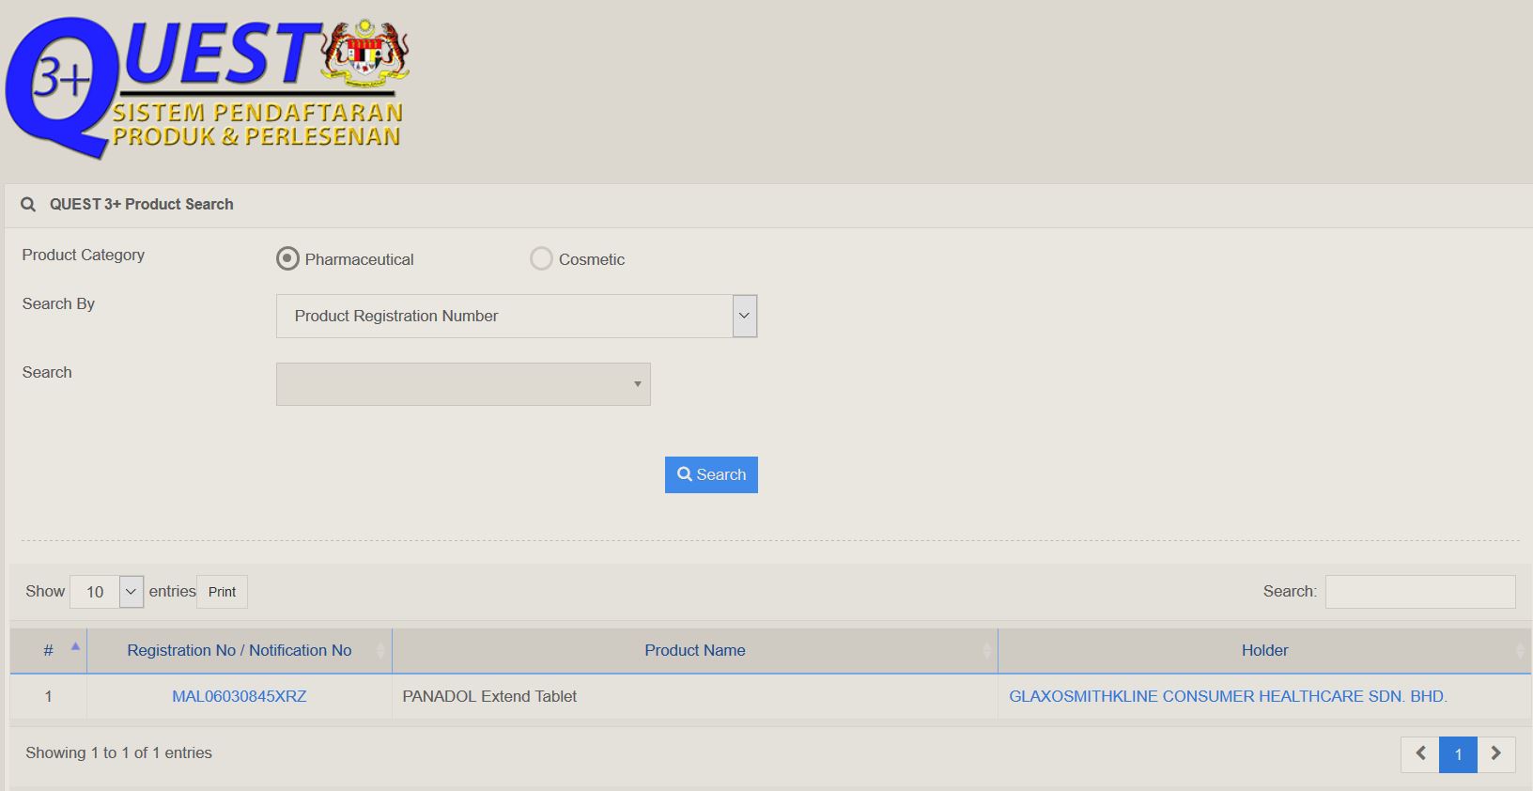Click the blue Search button
This screenshot has height=791, width=1533.
[x=711, y=475]
